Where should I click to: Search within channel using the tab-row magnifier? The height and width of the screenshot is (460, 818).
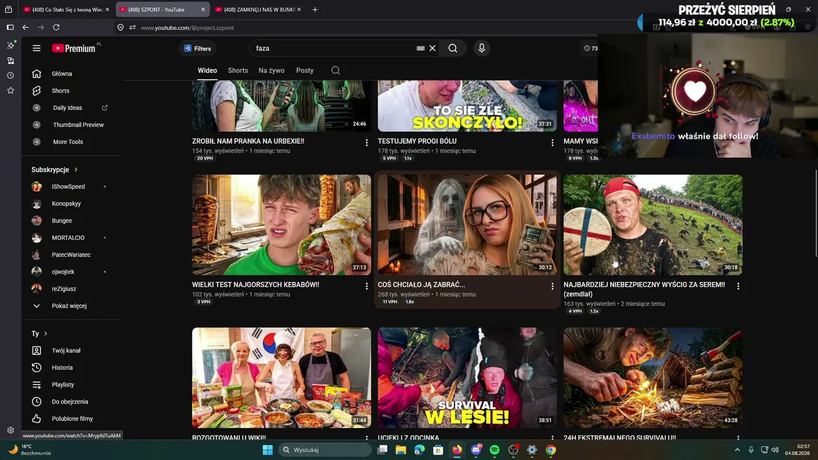pyautogui.click(x=336, y=70)
